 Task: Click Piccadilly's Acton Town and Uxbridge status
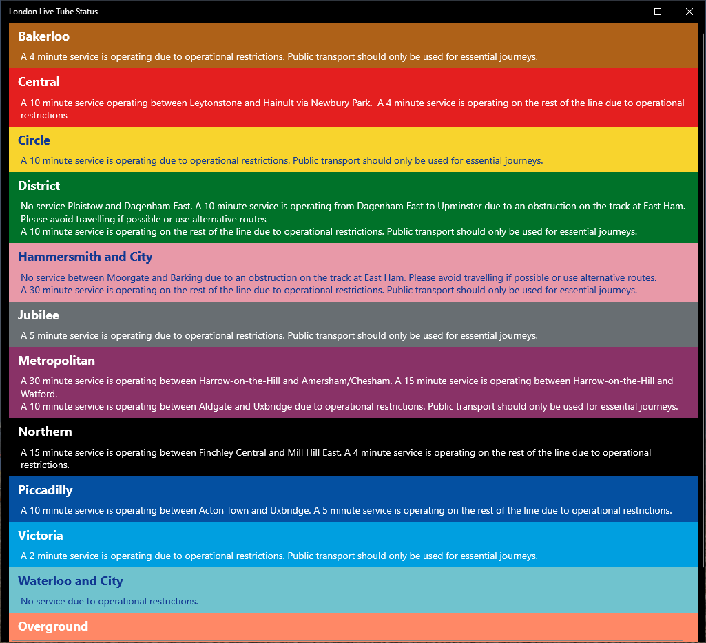tap(346, 511)
